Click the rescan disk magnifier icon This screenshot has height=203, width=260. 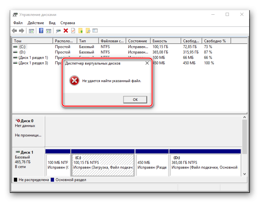coord(58,31)
